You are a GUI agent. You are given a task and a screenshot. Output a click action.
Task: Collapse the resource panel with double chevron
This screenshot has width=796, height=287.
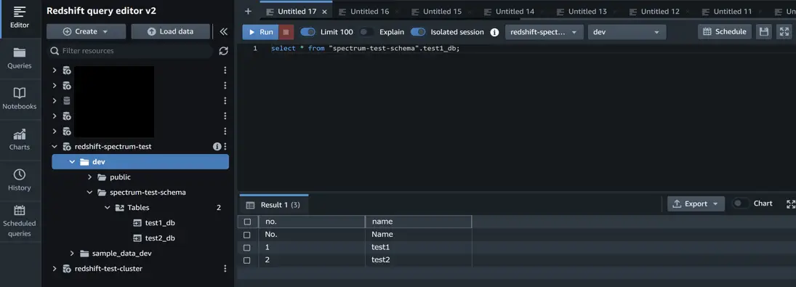pyautogui.click(x=223, y=31)
